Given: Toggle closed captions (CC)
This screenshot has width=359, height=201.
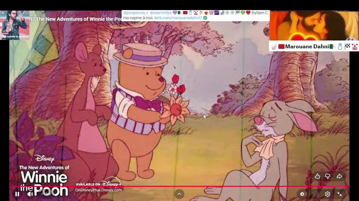Looking at the screenshot, I should pos(316,194).
